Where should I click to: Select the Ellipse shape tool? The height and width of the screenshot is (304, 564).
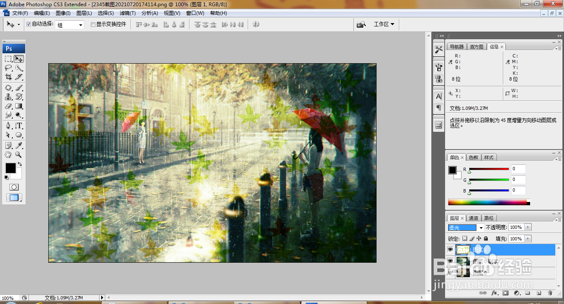point(19,135)
